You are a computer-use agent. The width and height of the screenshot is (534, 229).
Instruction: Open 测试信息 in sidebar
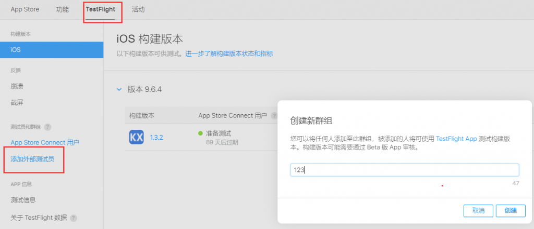23,200
